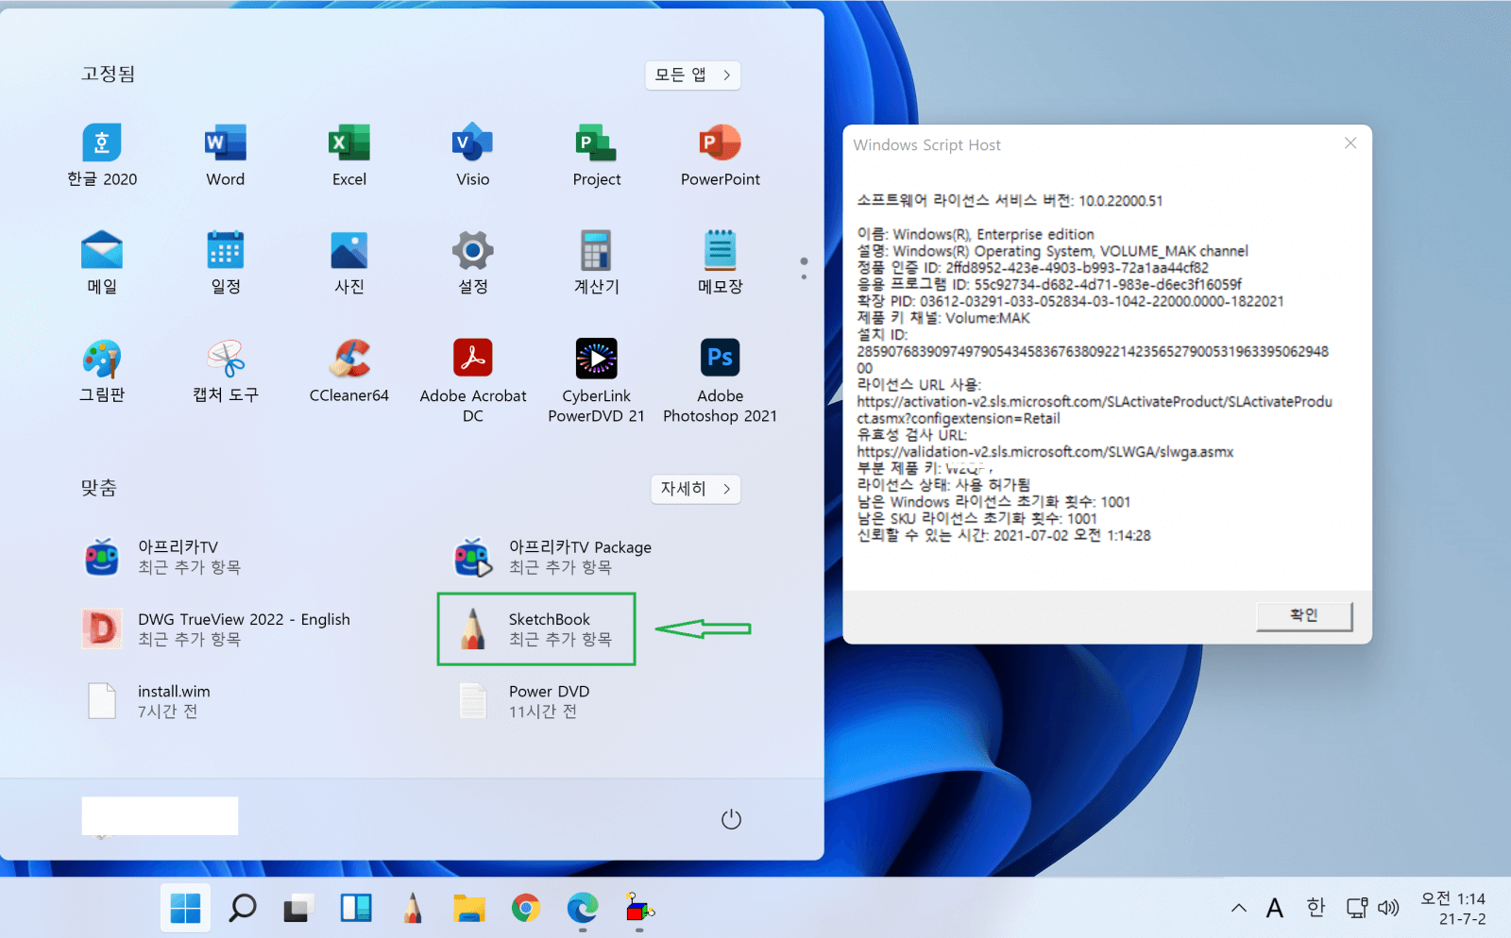Close the Windows Script Host dialog
1511x938 pixels.
1350,143
